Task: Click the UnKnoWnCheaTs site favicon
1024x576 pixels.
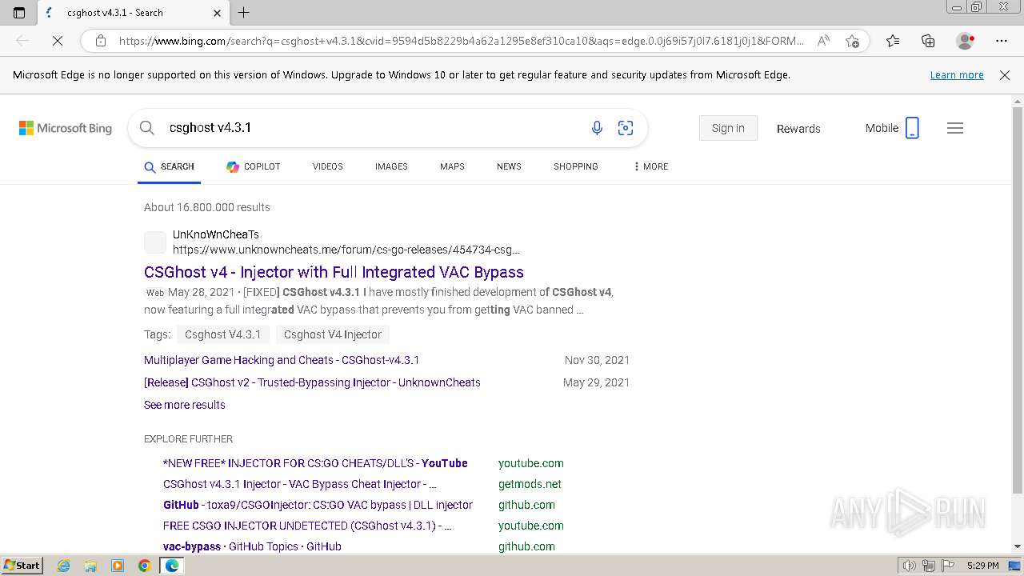Action: 155,242
